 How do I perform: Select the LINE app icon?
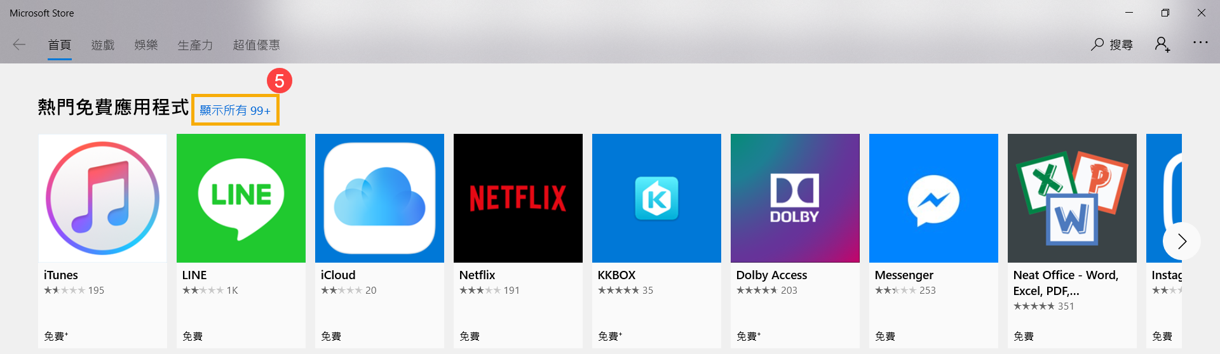pyautogui.click(x=241, y=199)
